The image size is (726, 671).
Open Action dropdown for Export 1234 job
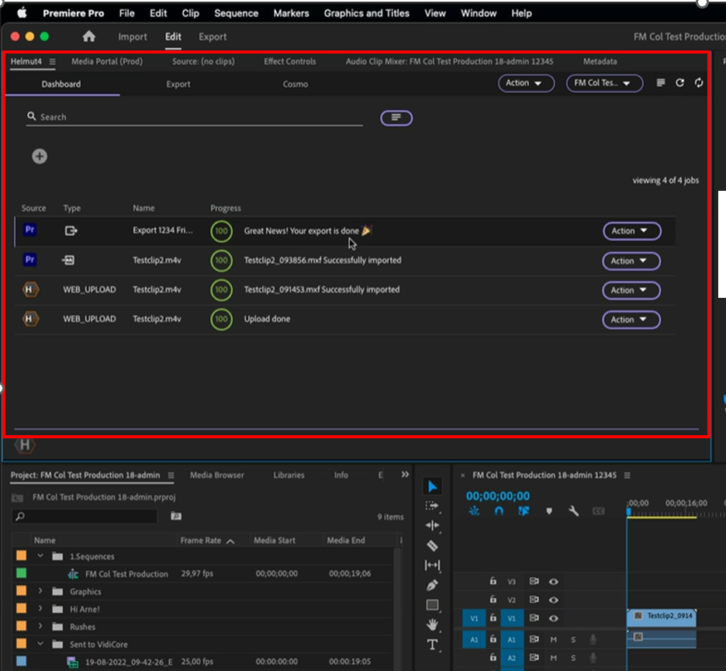point(631,231)
